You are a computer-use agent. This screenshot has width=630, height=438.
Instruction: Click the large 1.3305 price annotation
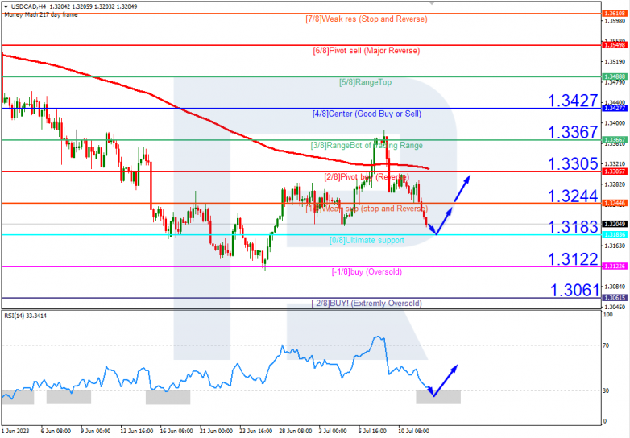point(573,163)
